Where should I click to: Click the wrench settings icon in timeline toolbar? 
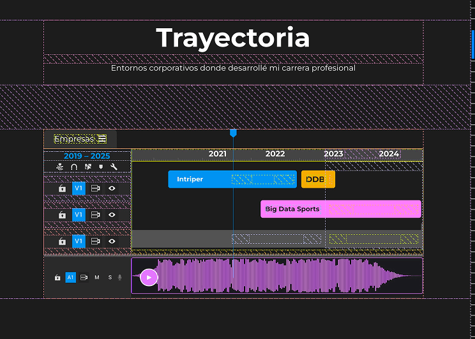tap(114, 167)
